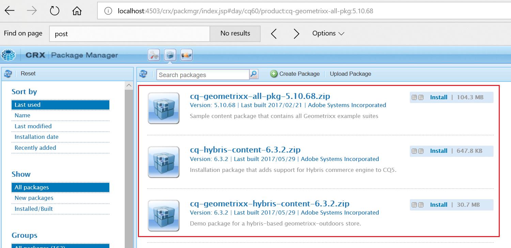Open the find Options dropdown
Image resolution: width=511 pixels, height=248 pixels.
(328, 33)
